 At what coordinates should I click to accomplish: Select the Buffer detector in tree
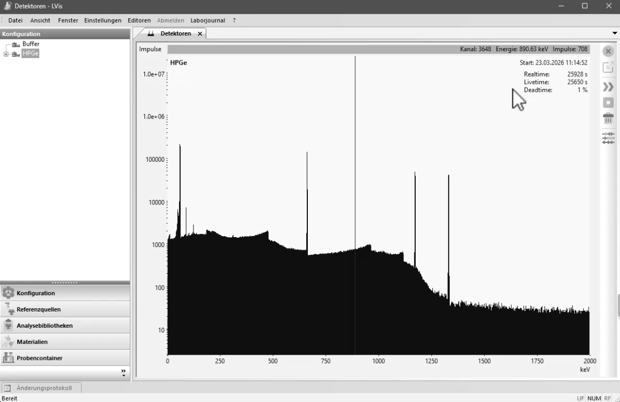31,44
